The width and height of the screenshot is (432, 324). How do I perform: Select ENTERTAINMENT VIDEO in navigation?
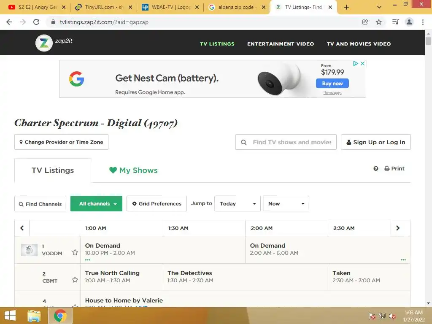[281, 44]
